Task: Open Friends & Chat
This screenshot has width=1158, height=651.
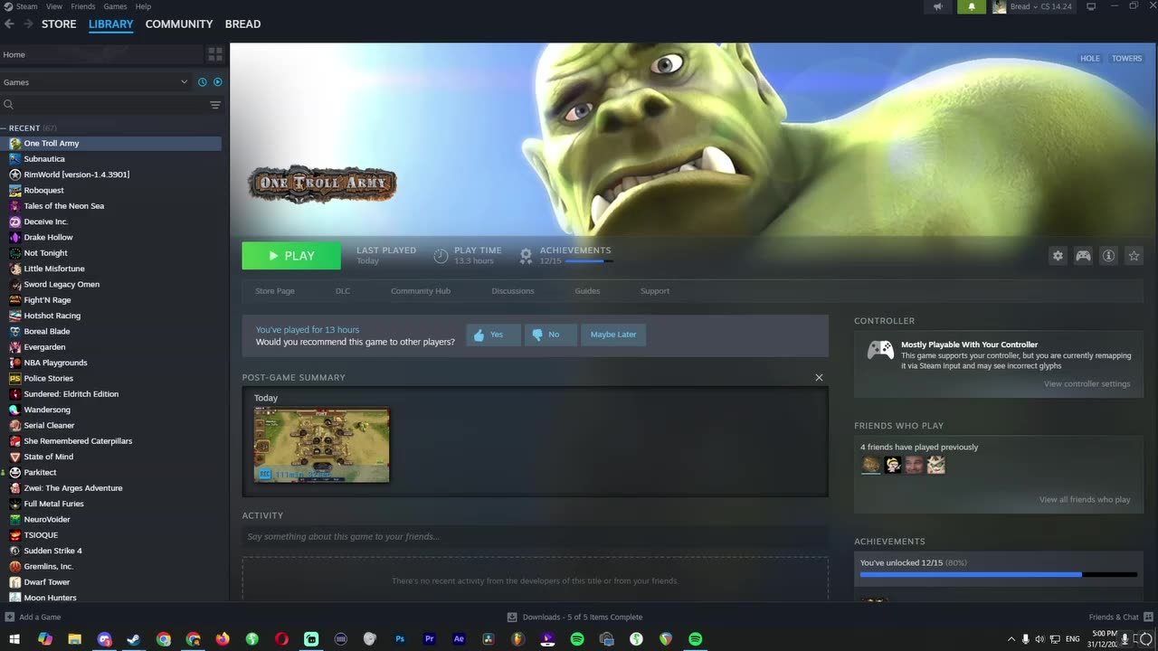Action: click(x=1120, y=617)
